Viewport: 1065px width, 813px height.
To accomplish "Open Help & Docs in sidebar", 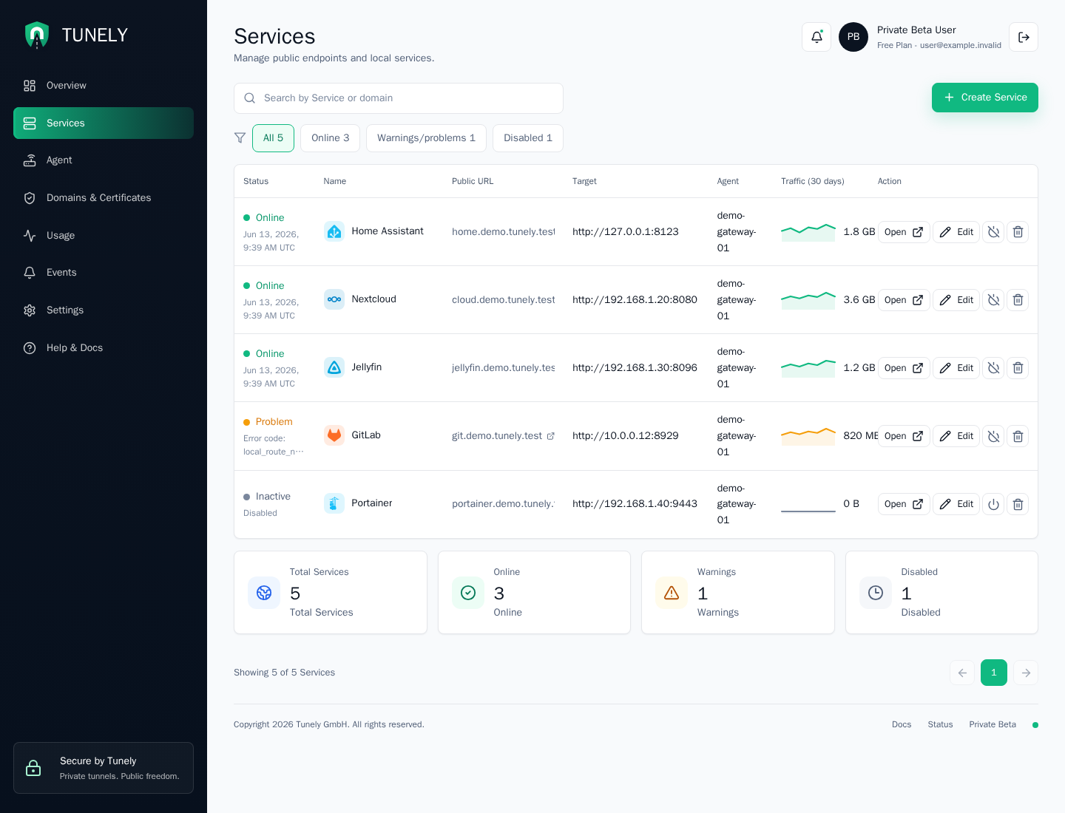I will tap(104, 348).
